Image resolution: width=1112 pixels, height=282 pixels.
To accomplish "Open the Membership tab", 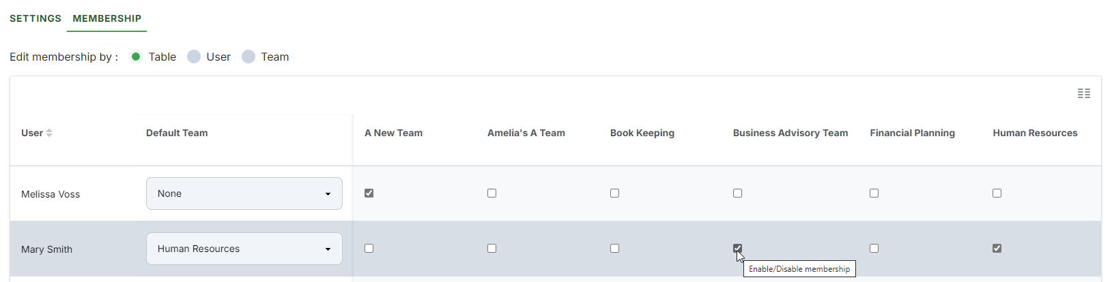I will click(x=107, y=18).
